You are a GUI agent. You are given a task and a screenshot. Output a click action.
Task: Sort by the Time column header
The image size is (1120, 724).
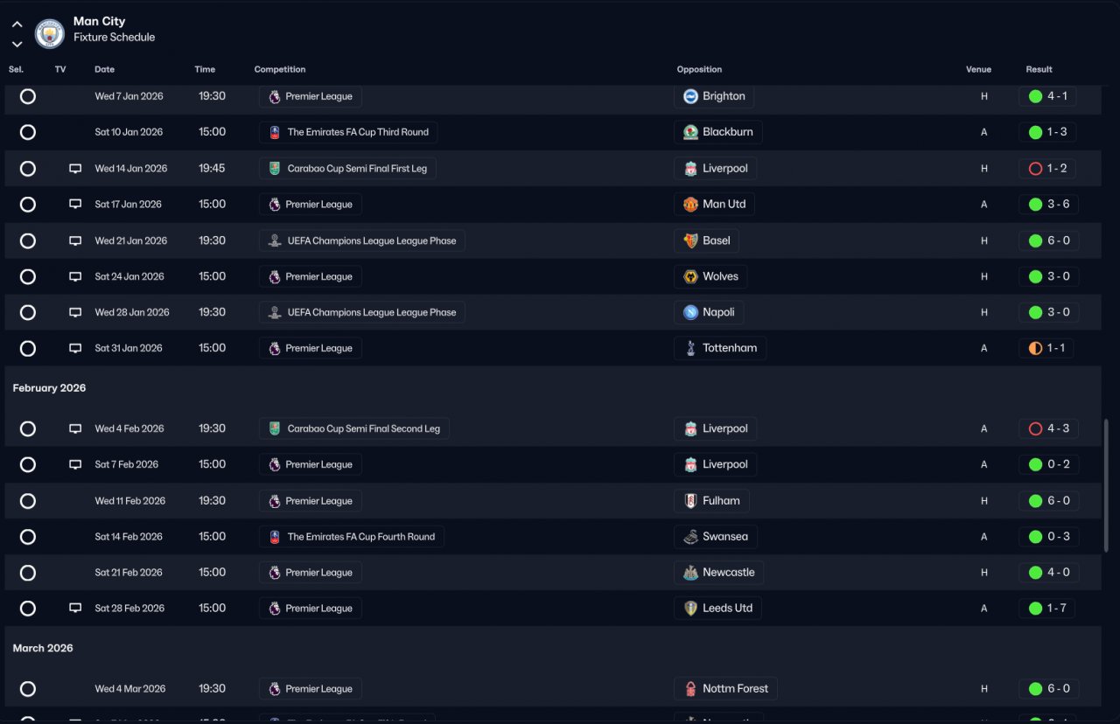[x=205, y=69]
